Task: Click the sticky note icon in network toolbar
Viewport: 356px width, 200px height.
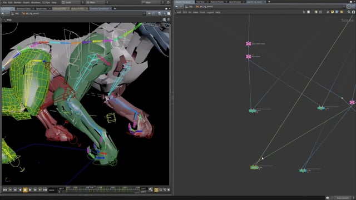Action: 333,12
